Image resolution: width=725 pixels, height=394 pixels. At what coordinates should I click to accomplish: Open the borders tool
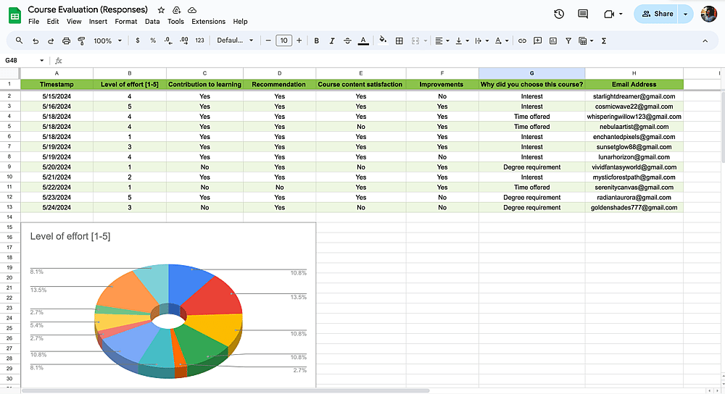399,41
